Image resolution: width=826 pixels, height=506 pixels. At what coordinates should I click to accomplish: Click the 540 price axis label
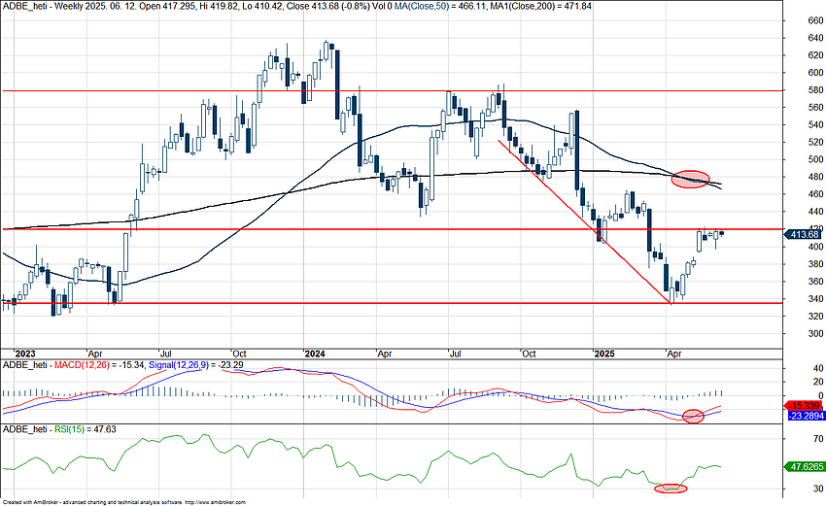coord(815,124)
